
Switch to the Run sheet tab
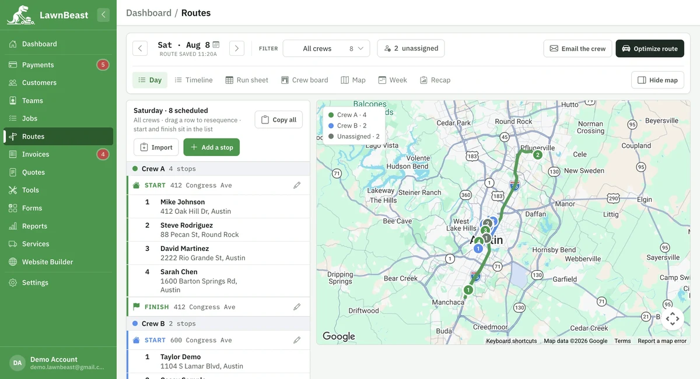pos(247,80)
